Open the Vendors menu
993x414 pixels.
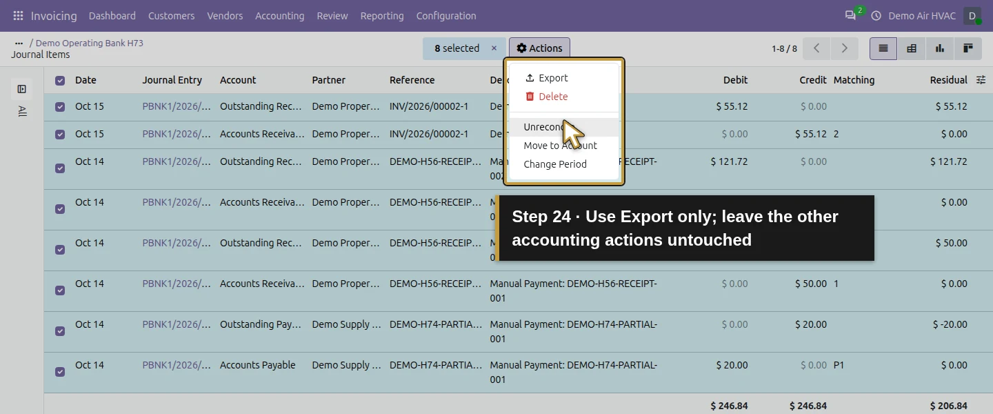click(225, 15)
